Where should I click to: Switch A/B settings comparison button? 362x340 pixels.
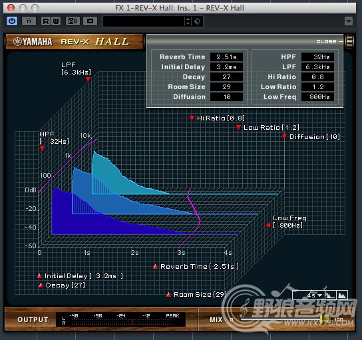[x=73, y=21]
